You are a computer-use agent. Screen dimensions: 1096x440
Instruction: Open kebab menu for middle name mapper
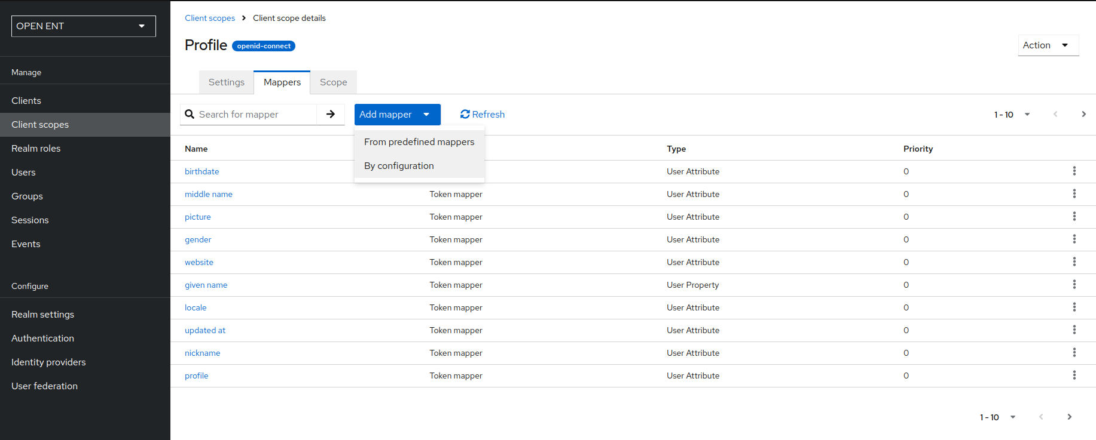1074,194
